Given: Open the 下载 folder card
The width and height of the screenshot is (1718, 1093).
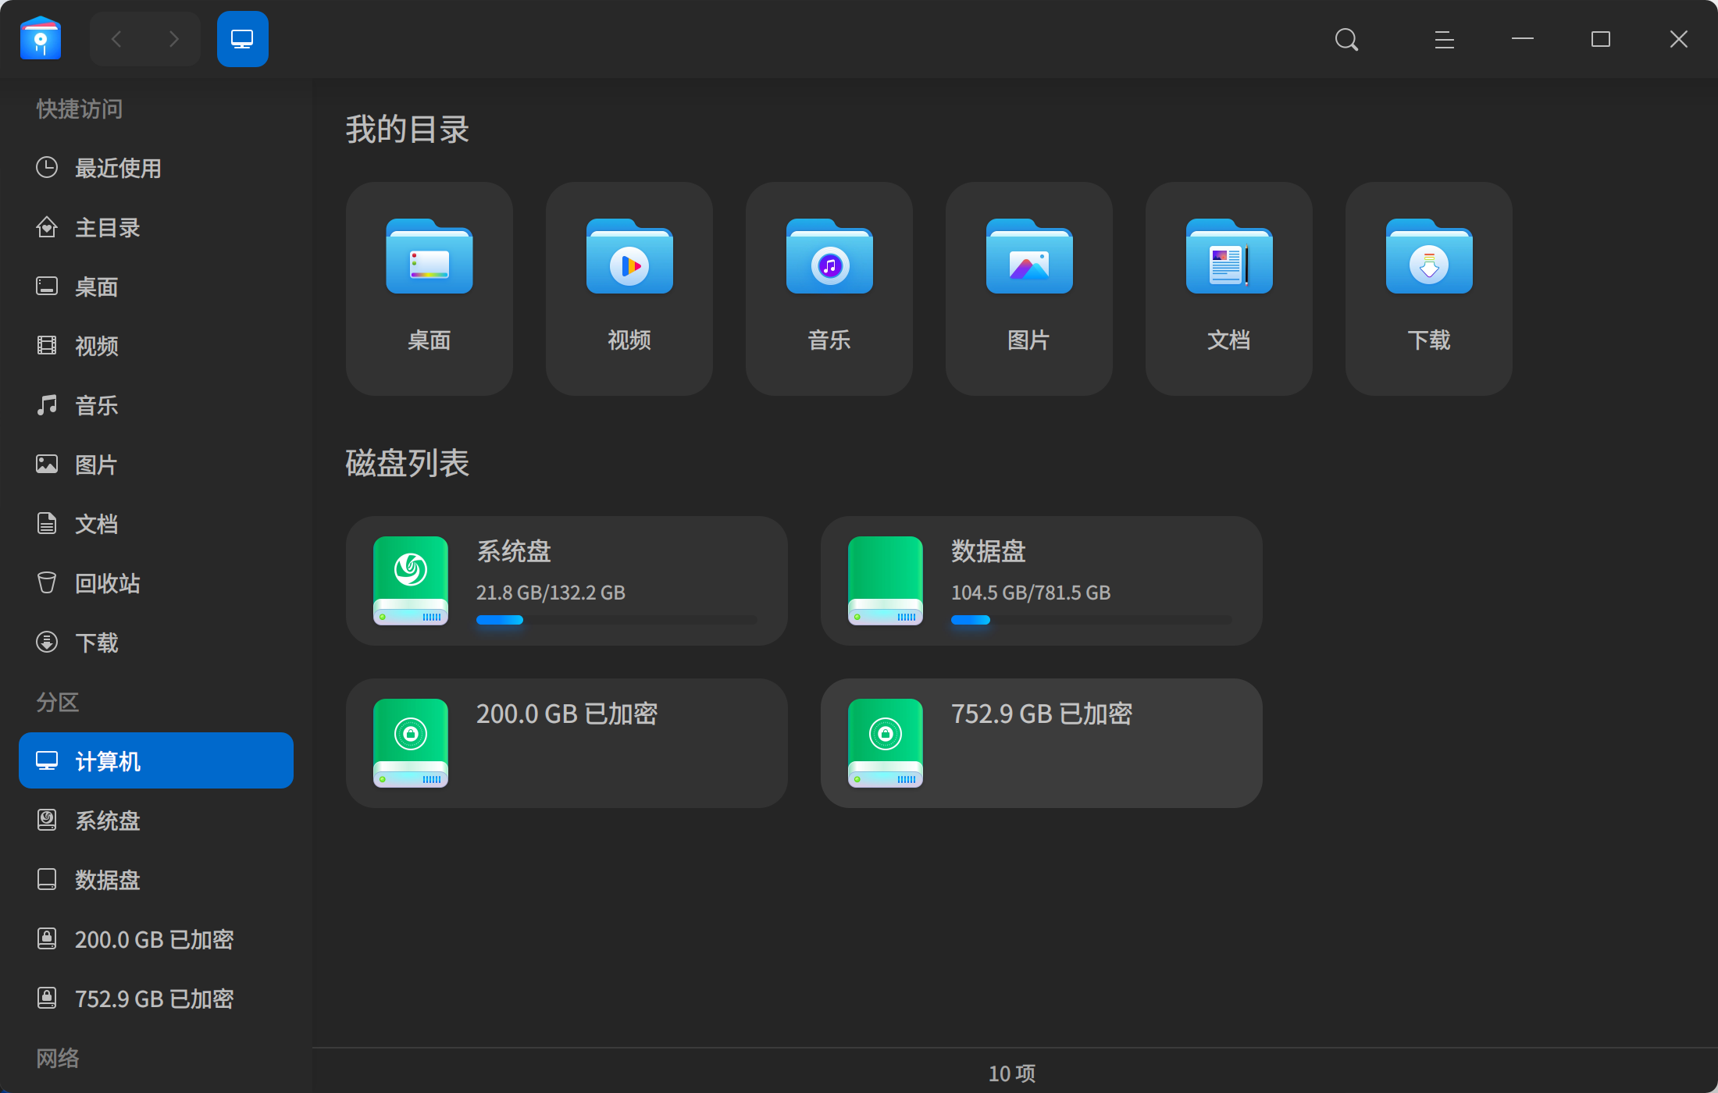Looking at the screenshot, I should (x=1429, y=289).
